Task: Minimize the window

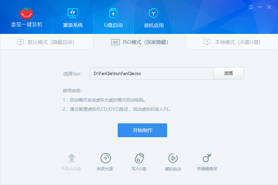Action: click(x=260, y=7)
